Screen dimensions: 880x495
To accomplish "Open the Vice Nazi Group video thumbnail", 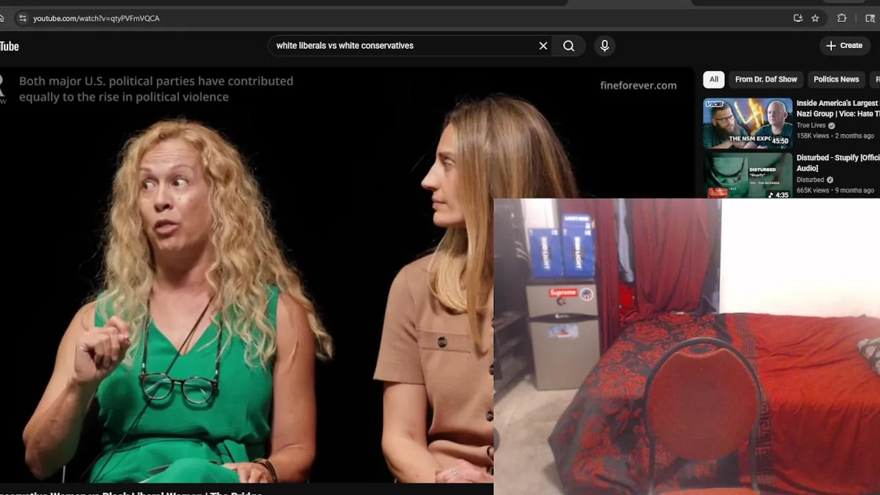I will coord(747,123).
